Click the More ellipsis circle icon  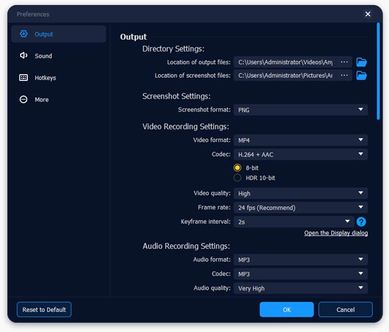pyautogui.click(x=24, y=100)
